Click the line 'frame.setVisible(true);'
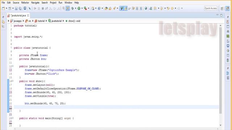 (x=40, y=96)
